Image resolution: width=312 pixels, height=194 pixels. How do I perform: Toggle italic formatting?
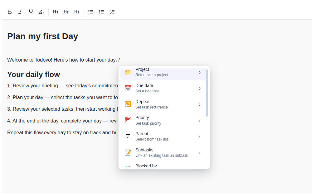tap(20, 12)
